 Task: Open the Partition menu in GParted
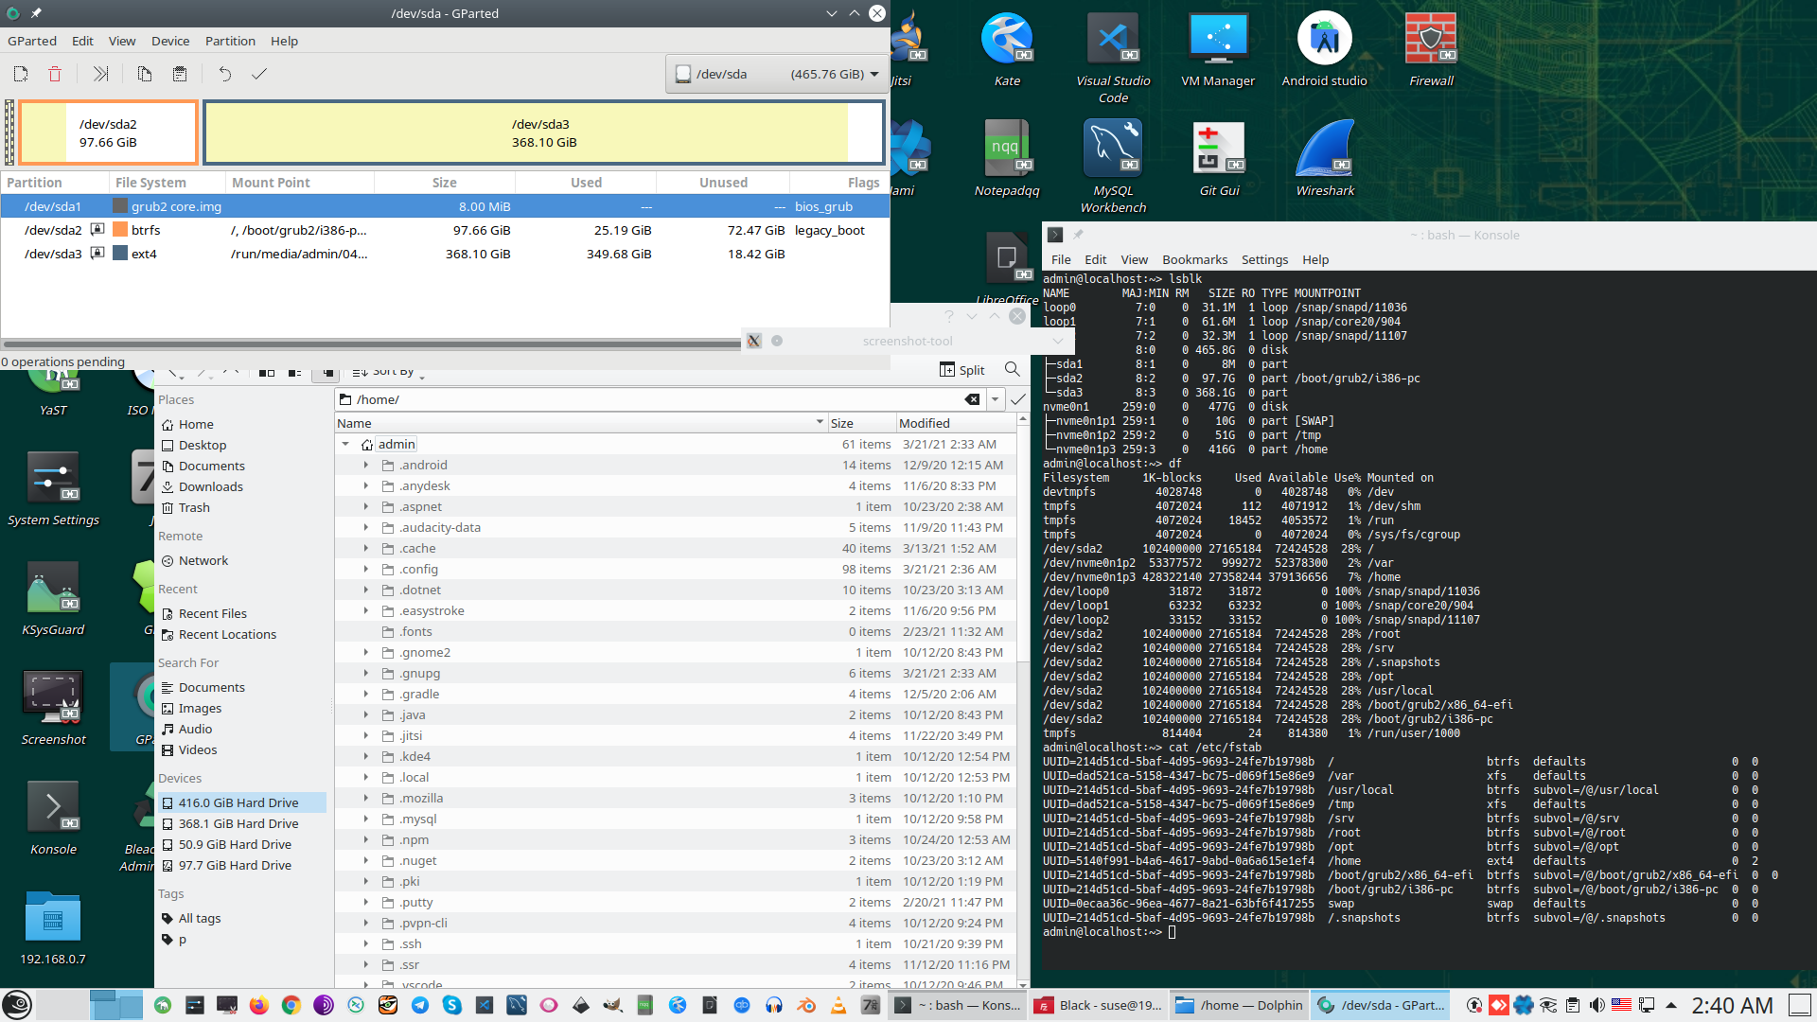[x=230, y=41]
